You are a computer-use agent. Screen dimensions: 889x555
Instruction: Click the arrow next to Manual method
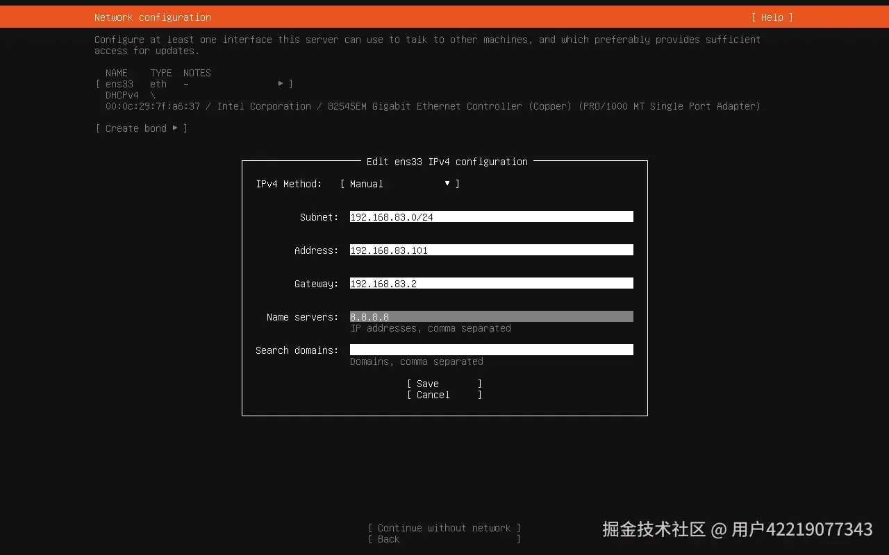pyautogui.click(x=447, y=184)
